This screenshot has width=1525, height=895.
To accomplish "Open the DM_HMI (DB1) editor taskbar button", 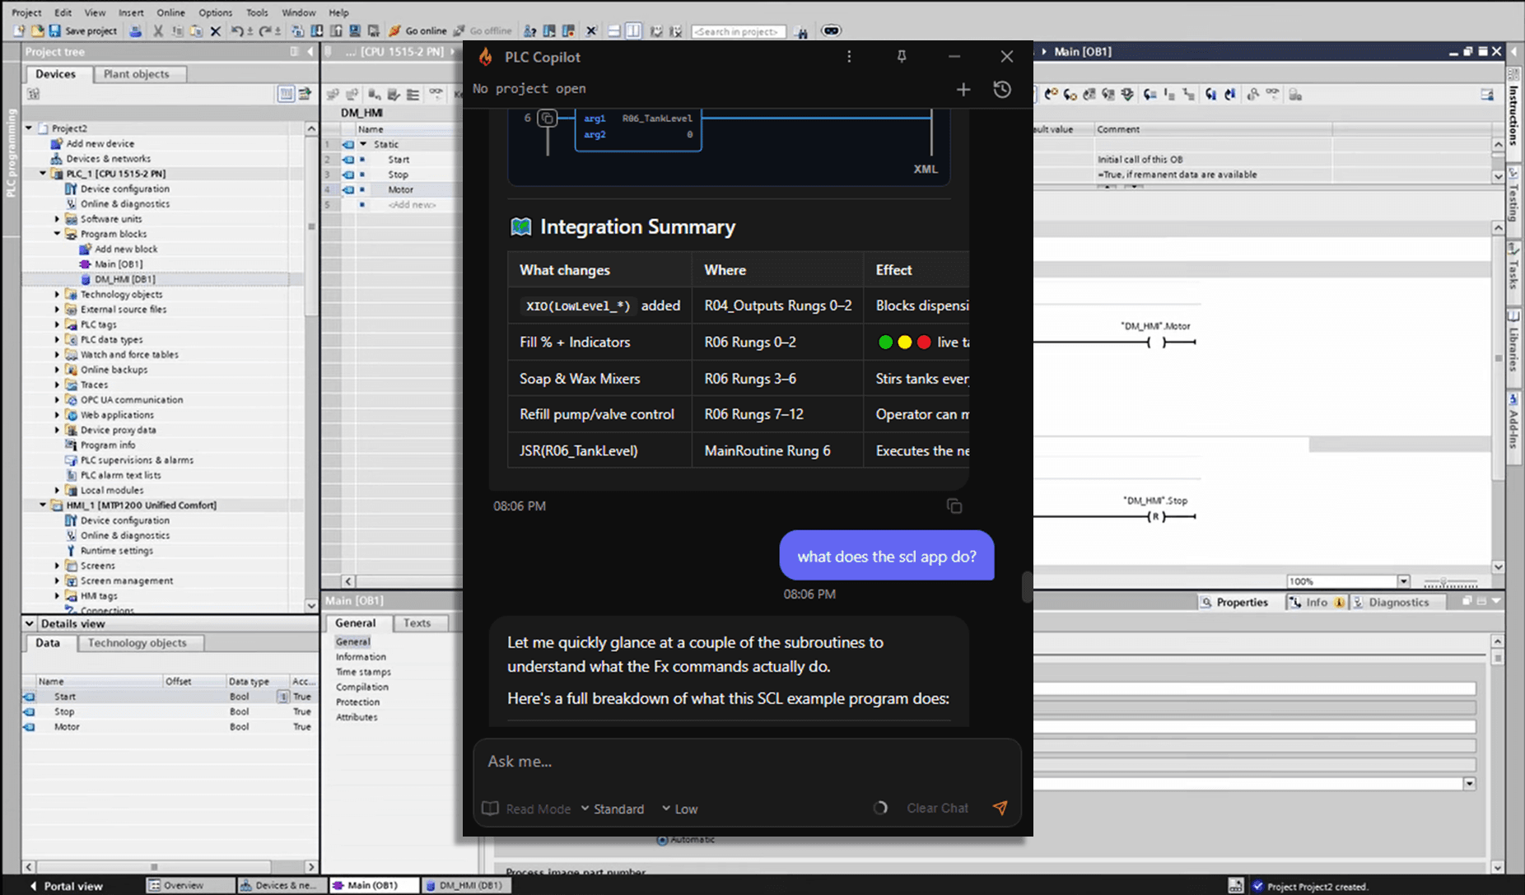I will (465, 885).
